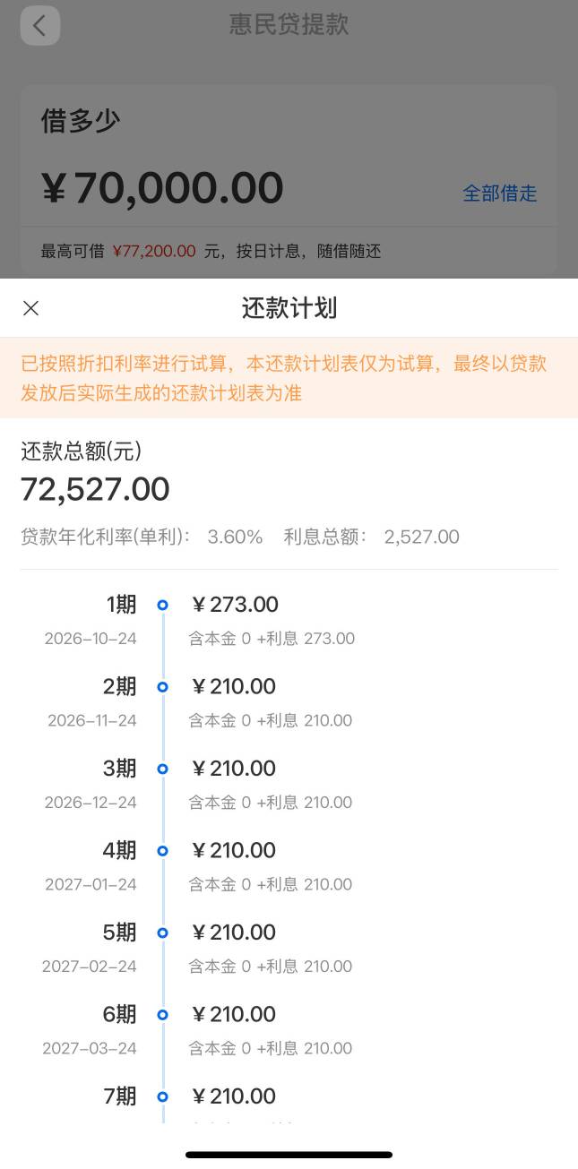Close the 还款计划 repayment plan sheet
Screen dimensions: 578x1169
coord(30,308)
